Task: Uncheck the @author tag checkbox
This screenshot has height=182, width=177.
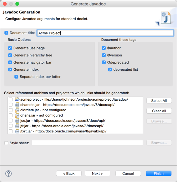Action: pyautogui.click(x=104, y=48)
